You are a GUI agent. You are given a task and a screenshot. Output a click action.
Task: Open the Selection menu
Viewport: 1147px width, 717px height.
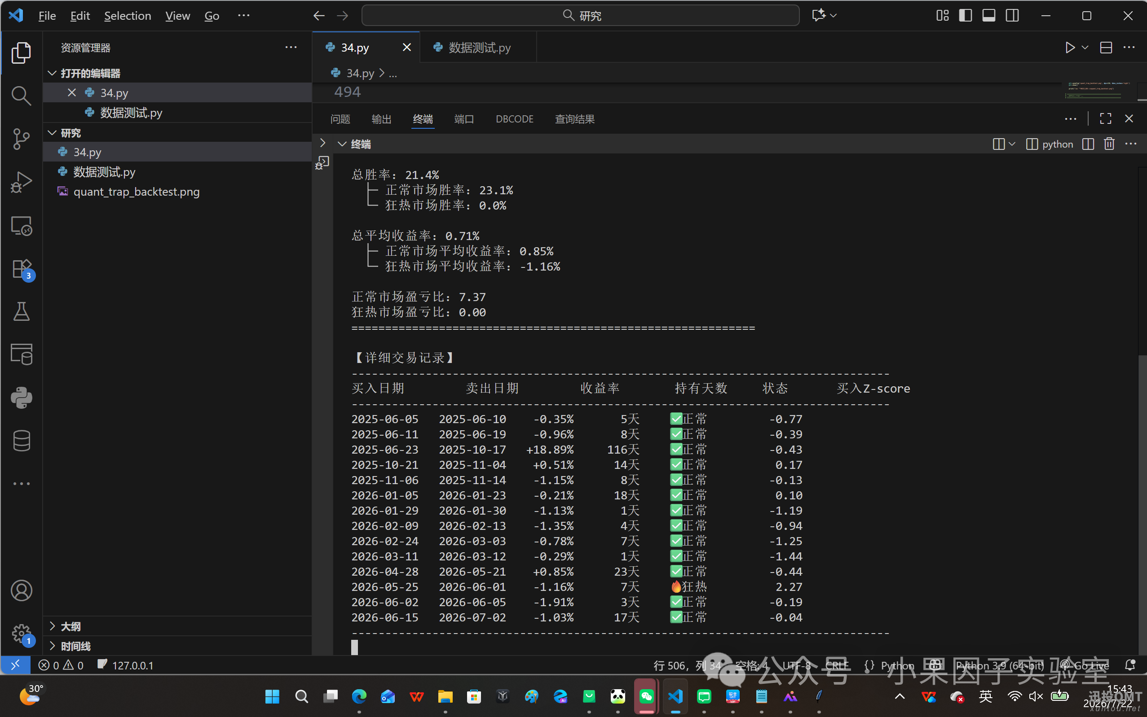coord(128,16)
